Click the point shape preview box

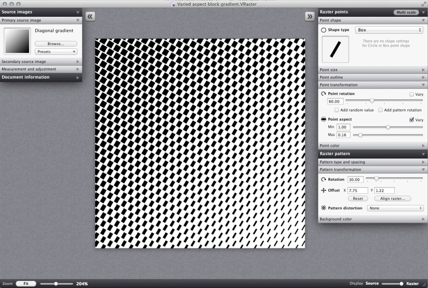(335, 49)
